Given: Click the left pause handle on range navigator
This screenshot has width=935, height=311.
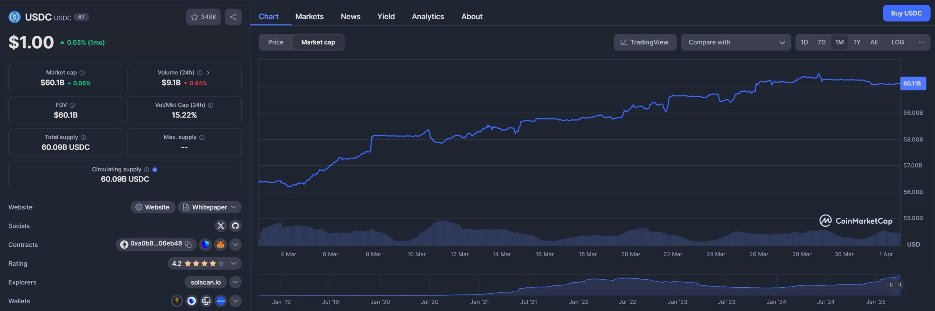Looking at the screenshot, I should [891, 285].
